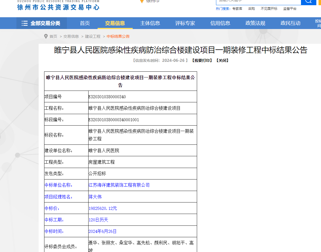This screenshot has height=252, width=321.
Task: Click the 关闭 link below the title
Action: click(x=222, y=60)
